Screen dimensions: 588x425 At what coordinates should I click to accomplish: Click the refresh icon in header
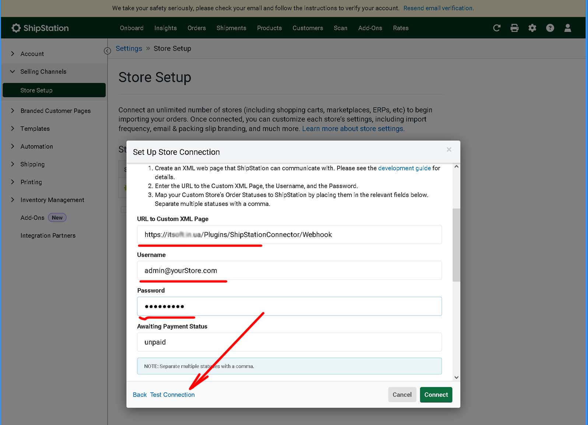pos(497,28)
